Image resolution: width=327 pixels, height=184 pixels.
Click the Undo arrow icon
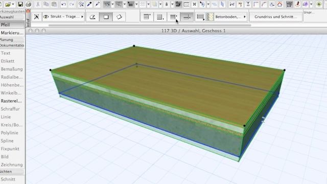(x=63, y=4)
